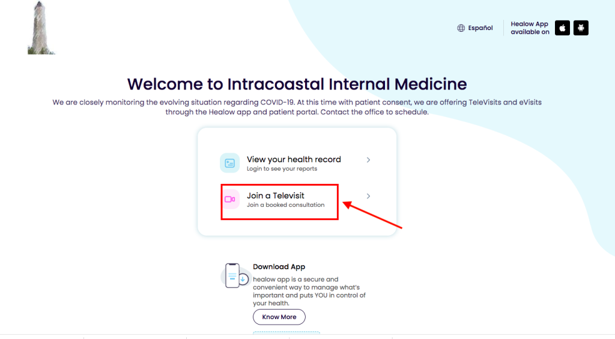Expand the health record chevron arrow
The image size is (615, 339).
point(368,160)
